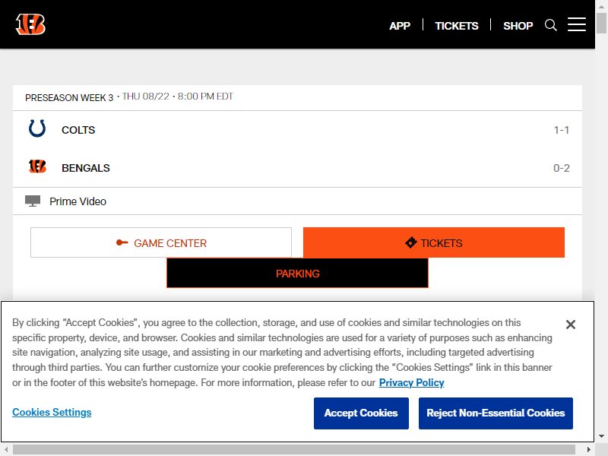Screen dimensions: 608x456
Task: Open the APP header link
Action: coord(400,26)
